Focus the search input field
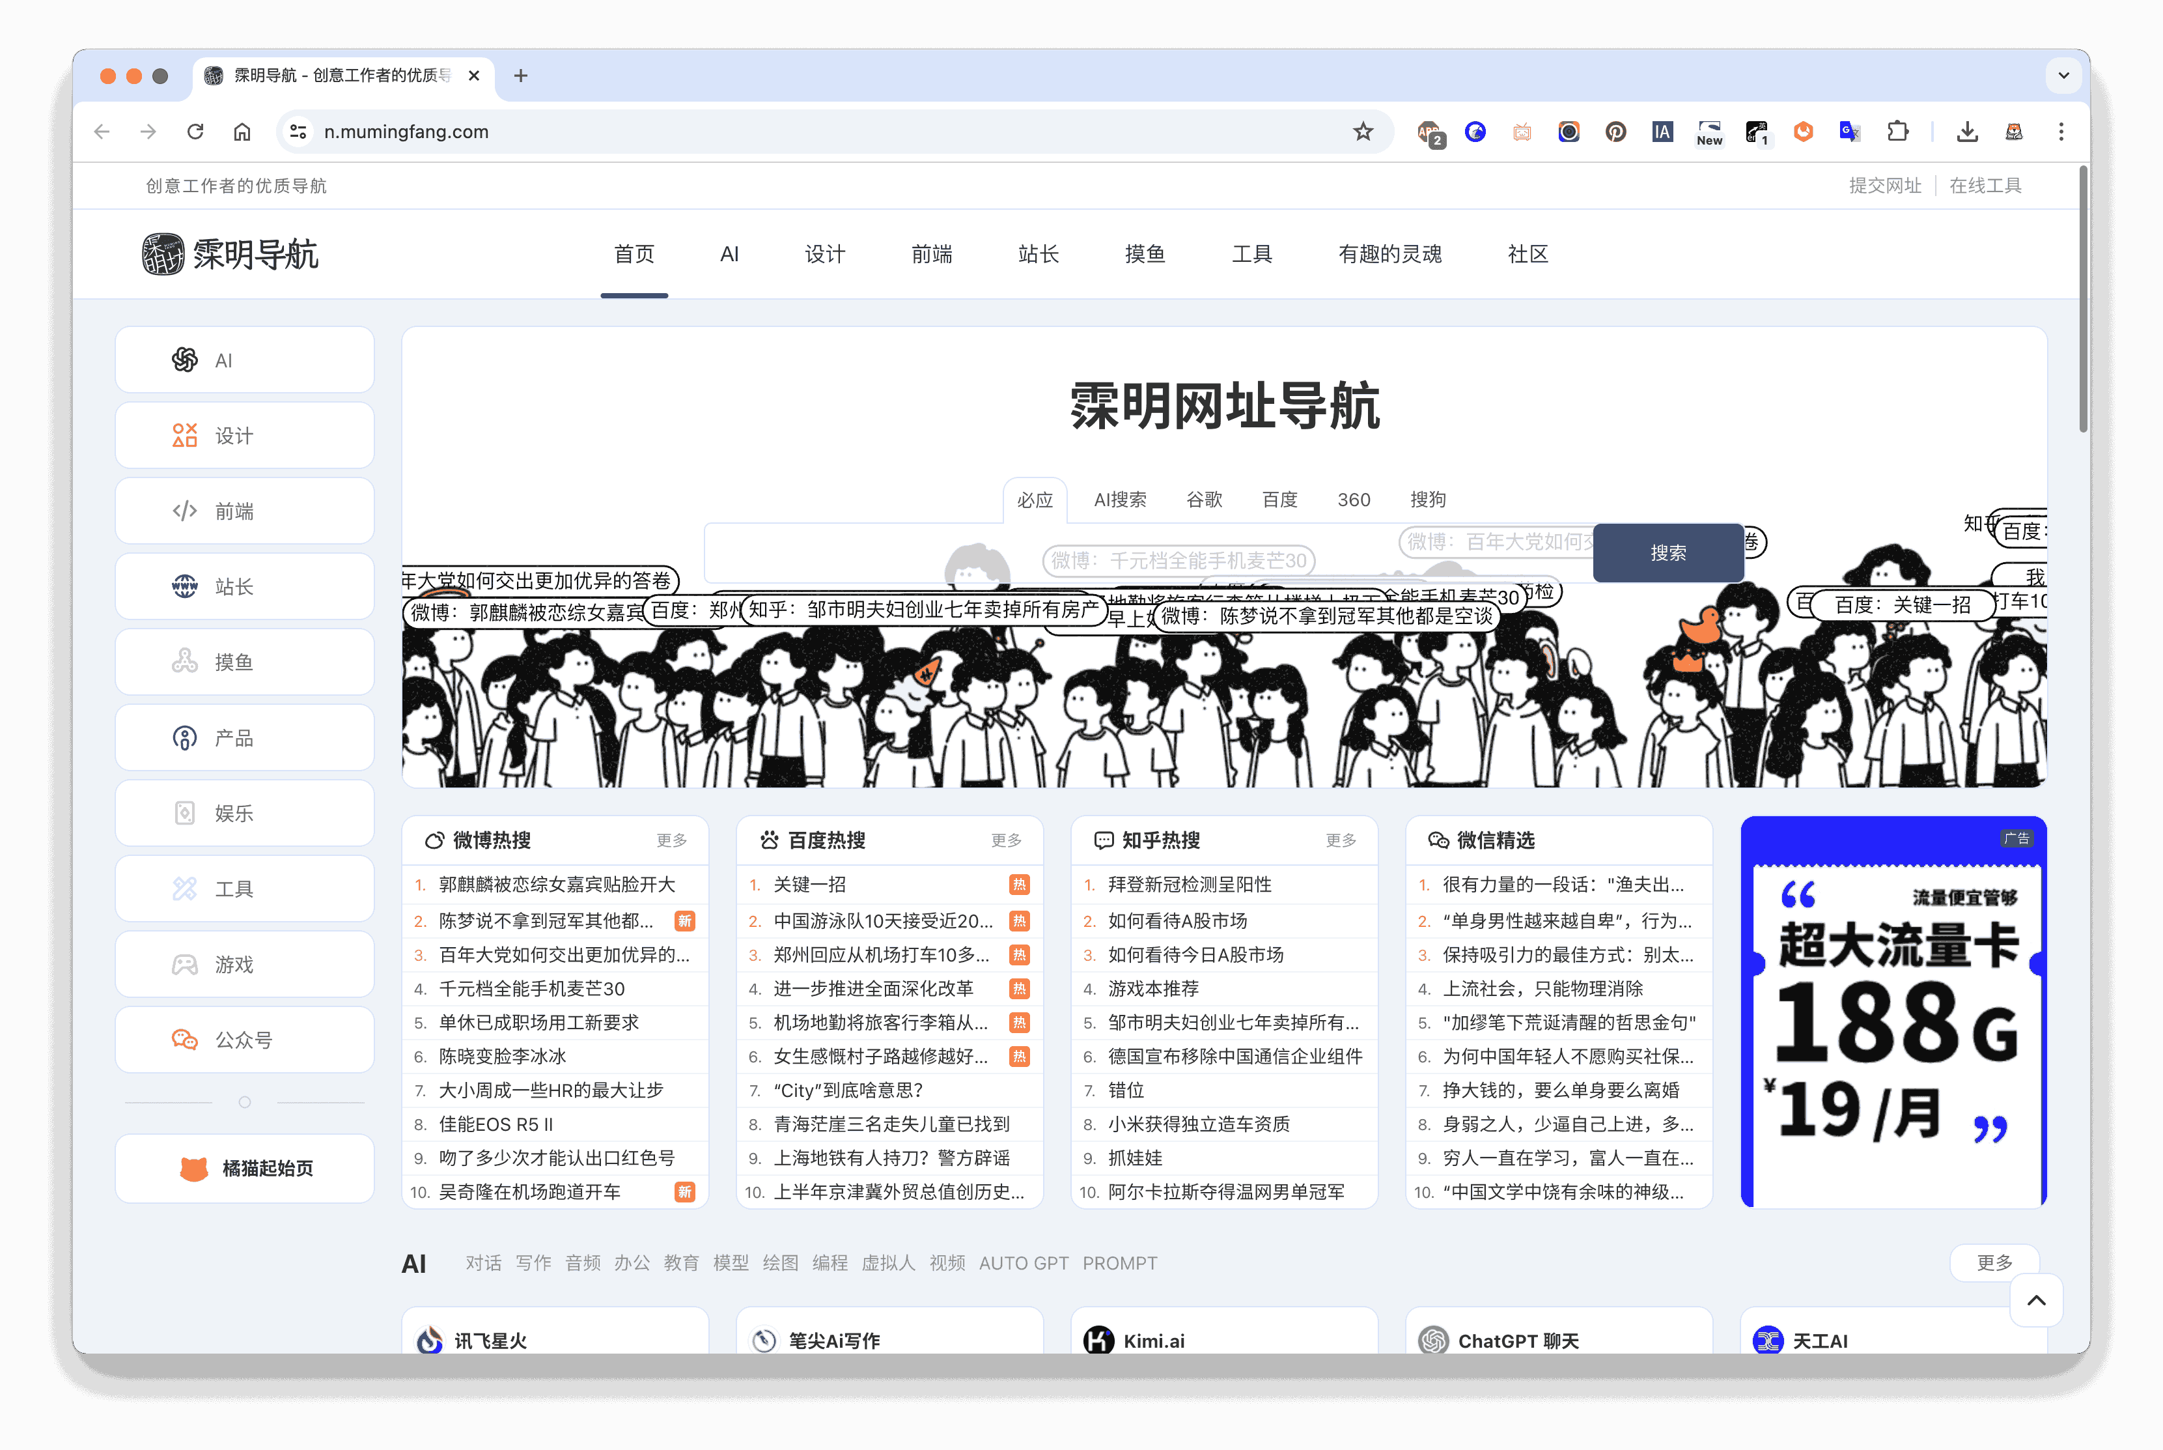2163x1450 pixels. point(1149,553)
